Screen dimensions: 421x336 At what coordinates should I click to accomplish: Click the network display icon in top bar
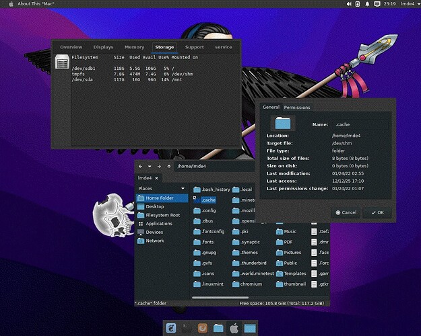point(377,4)
